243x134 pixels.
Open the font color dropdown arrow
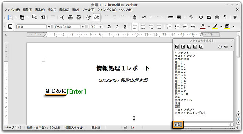coord(209,27)
